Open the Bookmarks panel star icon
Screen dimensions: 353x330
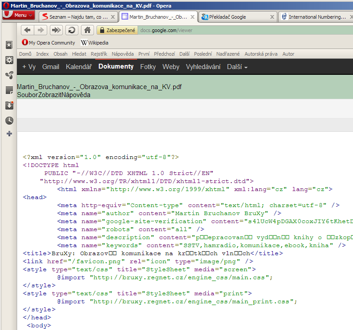[x=9, y=45]
